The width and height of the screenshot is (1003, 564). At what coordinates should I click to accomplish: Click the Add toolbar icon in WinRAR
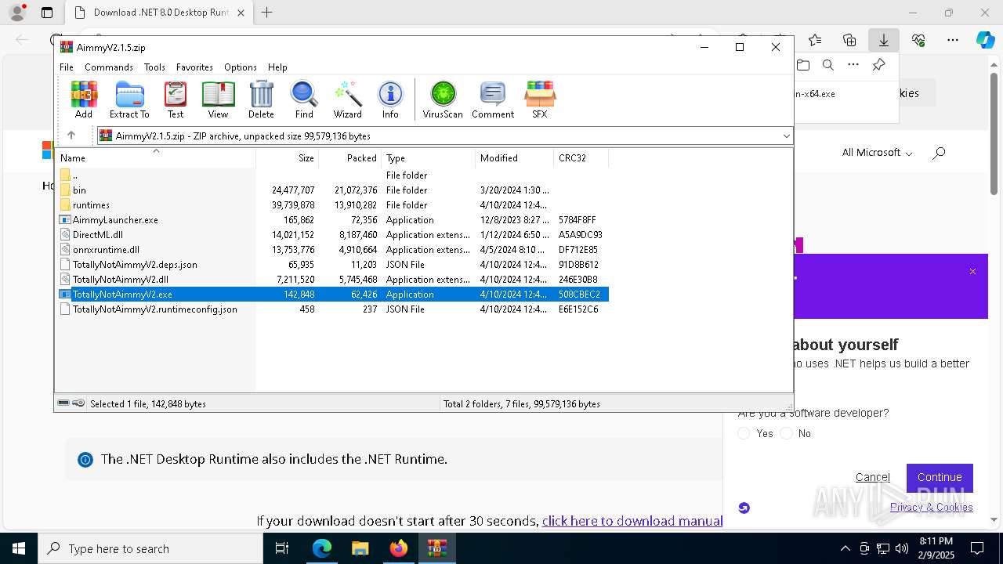coord(84,99)
